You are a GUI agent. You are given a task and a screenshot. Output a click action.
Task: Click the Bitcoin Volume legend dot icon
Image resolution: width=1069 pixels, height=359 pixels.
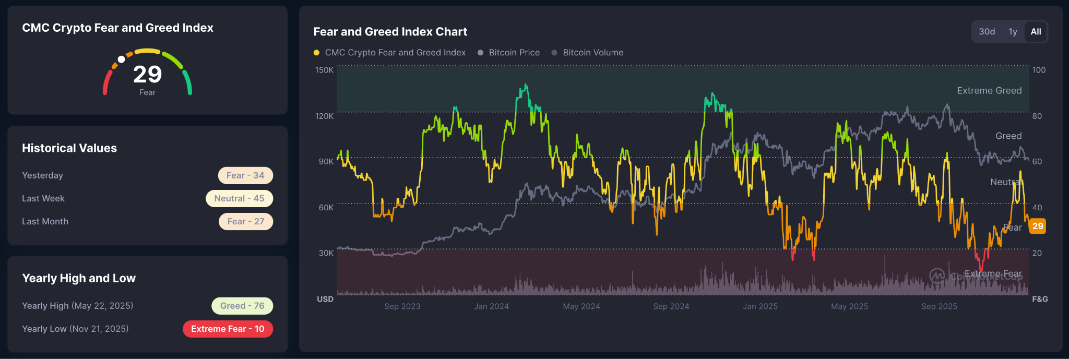click(x=554, y=53)
